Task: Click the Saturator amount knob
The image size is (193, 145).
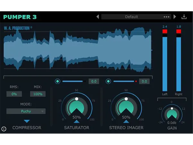Action: [x=77, y=108]
